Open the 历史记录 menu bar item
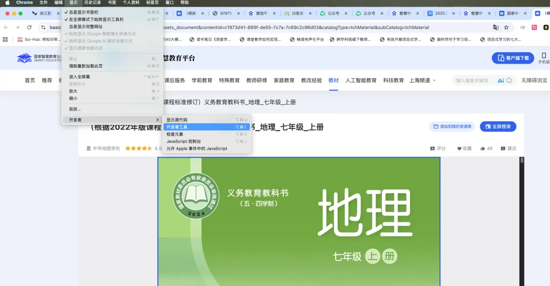This screenshot has width=550, height=286. click(93, 3)
